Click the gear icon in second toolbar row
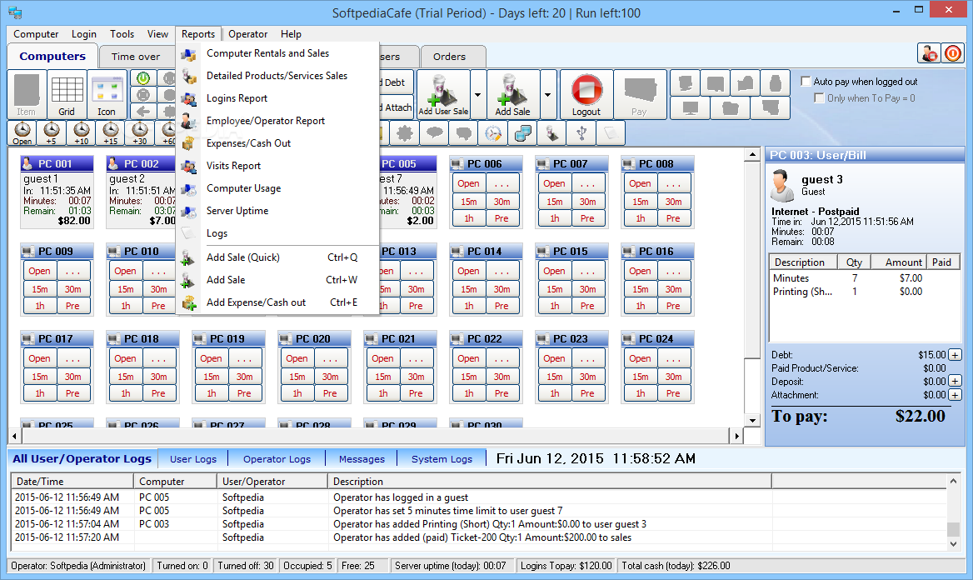Viewport: 973px width, 580px height. 405,132
